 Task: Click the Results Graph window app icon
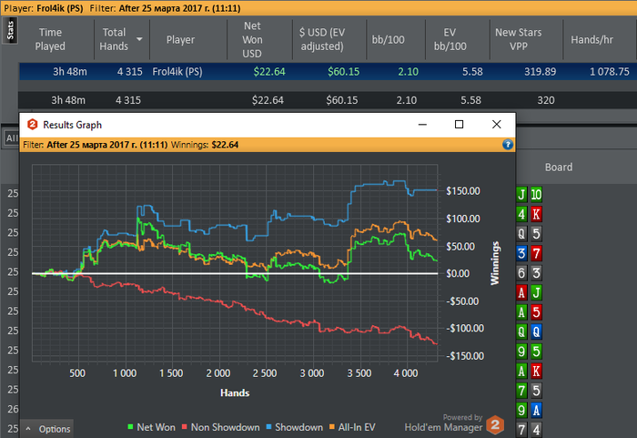[x=33, y=125]
